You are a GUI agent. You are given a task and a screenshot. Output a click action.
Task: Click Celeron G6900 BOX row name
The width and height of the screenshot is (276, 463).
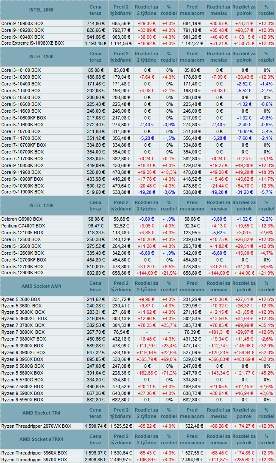[22, 219]
